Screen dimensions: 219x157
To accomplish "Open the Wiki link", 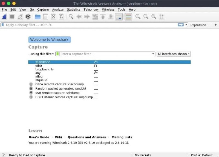I will [58, 137].
